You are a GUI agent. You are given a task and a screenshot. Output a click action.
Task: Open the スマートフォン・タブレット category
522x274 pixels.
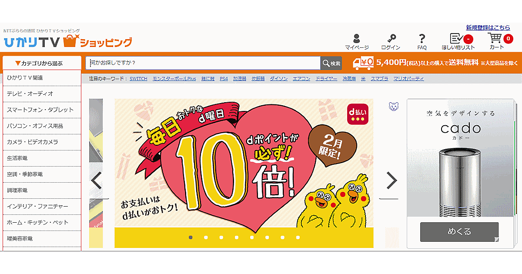click(x=42, y=110)
